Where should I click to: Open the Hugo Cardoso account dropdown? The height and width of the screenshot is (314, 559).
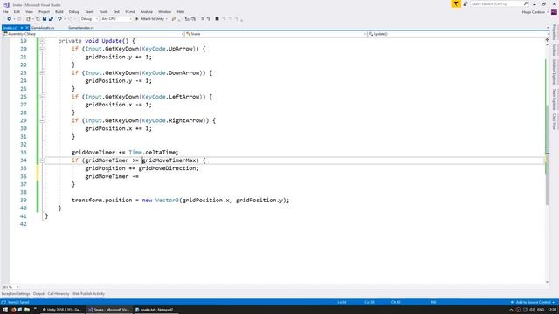coord(535,12)
